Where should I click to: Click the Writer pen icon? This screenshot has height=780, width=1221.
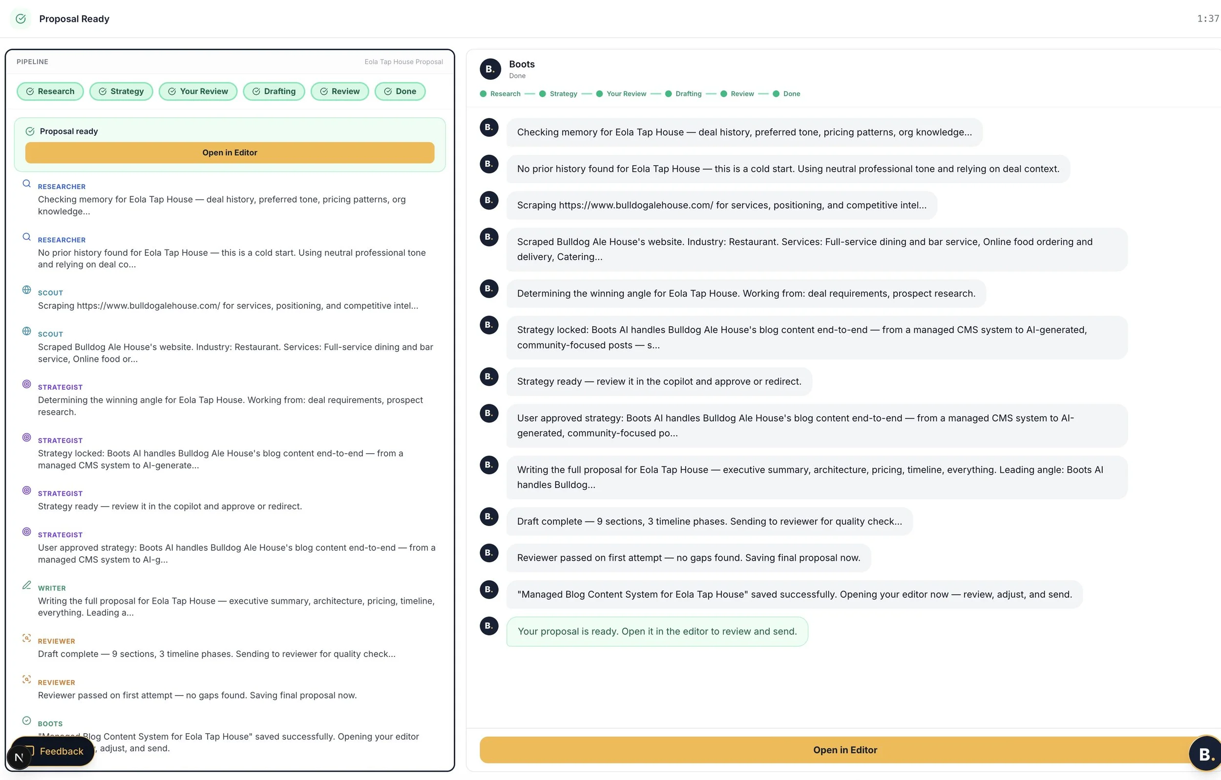coord(27,585)
